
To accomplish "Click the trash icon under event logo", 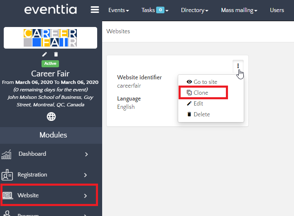I will pos(56,54).
